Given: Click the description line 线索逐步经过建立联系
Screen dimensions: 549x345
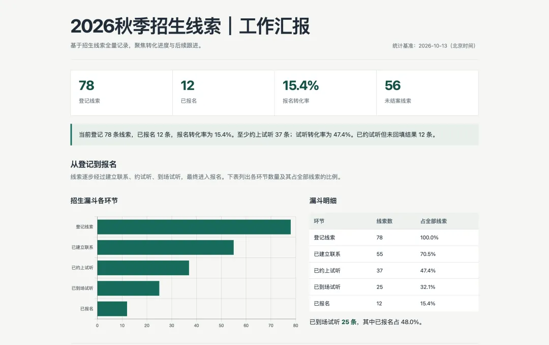Looking at the screenshot, I should 206,177.
